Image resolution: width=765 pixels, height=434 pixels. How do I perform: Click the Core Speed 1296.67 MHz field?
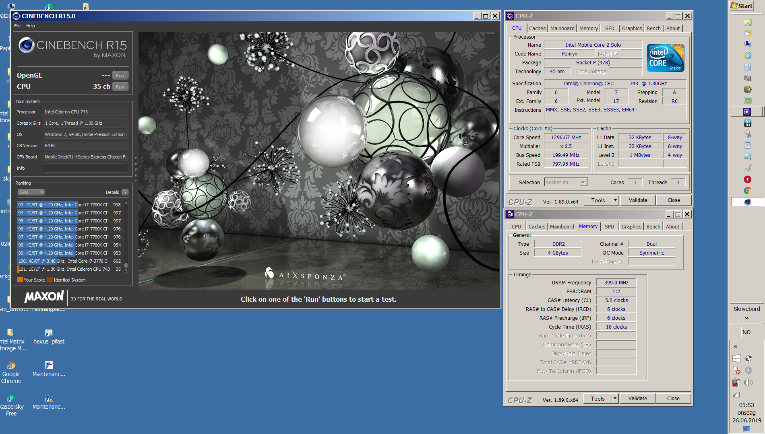coord(566,137)
